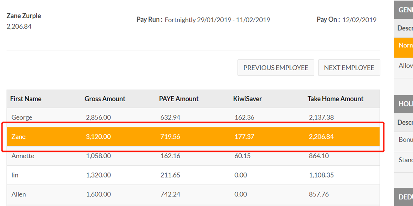
Task: Select the orange Normal row in side panel
Action: 403,47
